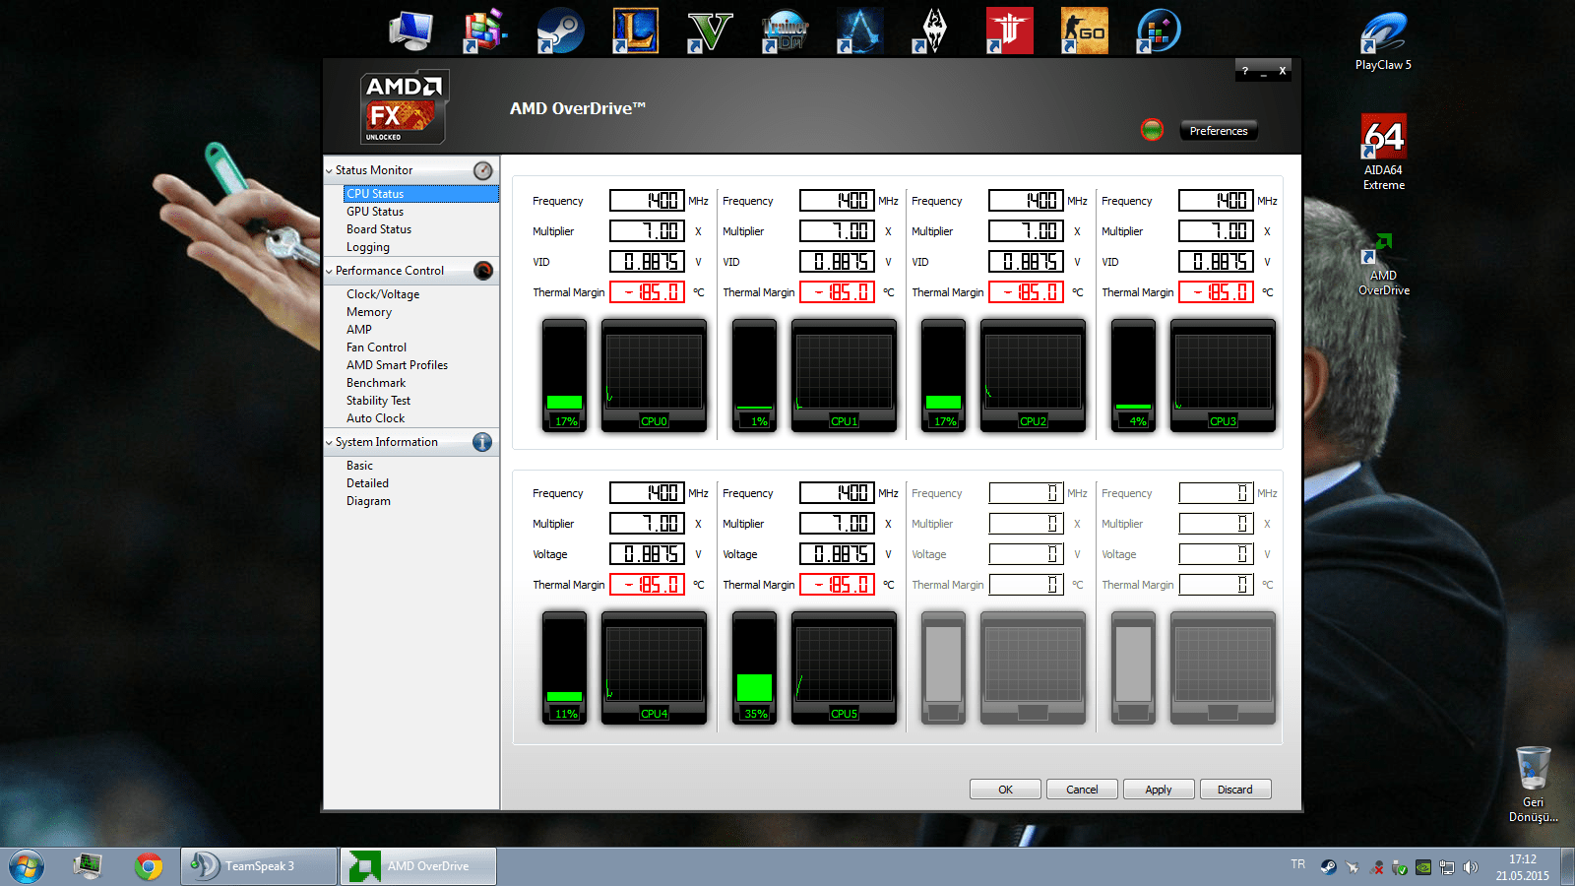Screen dimensions: 1575x886
Task: Click the OK button
Action: tap(1005, 790)
